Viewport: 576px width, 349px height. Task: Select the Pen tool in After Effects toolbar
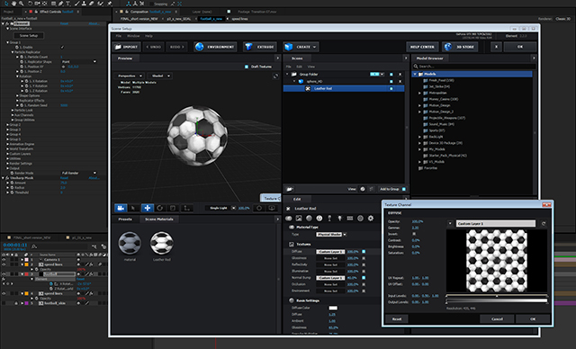pyautogui.click(x=61, y=4)
